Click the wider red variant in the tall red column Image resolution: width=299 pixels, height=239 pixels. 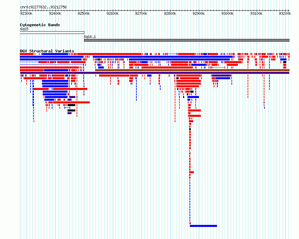coord(191,172)
